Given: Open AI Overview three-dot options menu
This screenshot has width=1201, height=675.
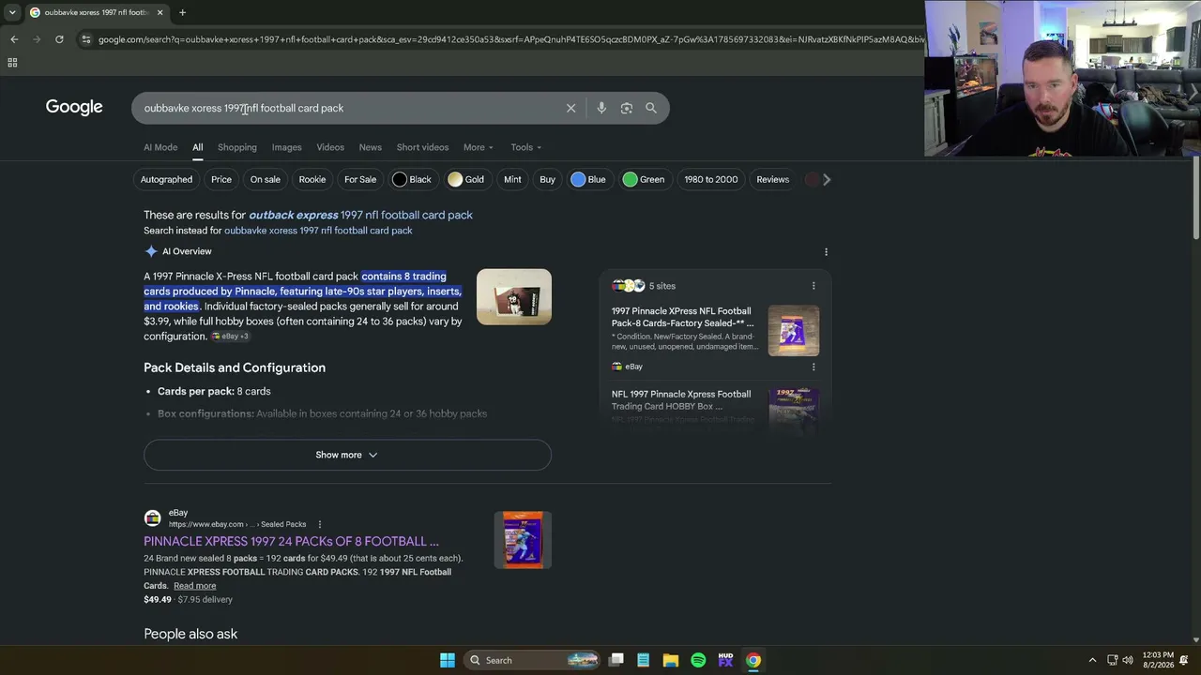Looking at the screenshot, I should (x=826, y=251).
